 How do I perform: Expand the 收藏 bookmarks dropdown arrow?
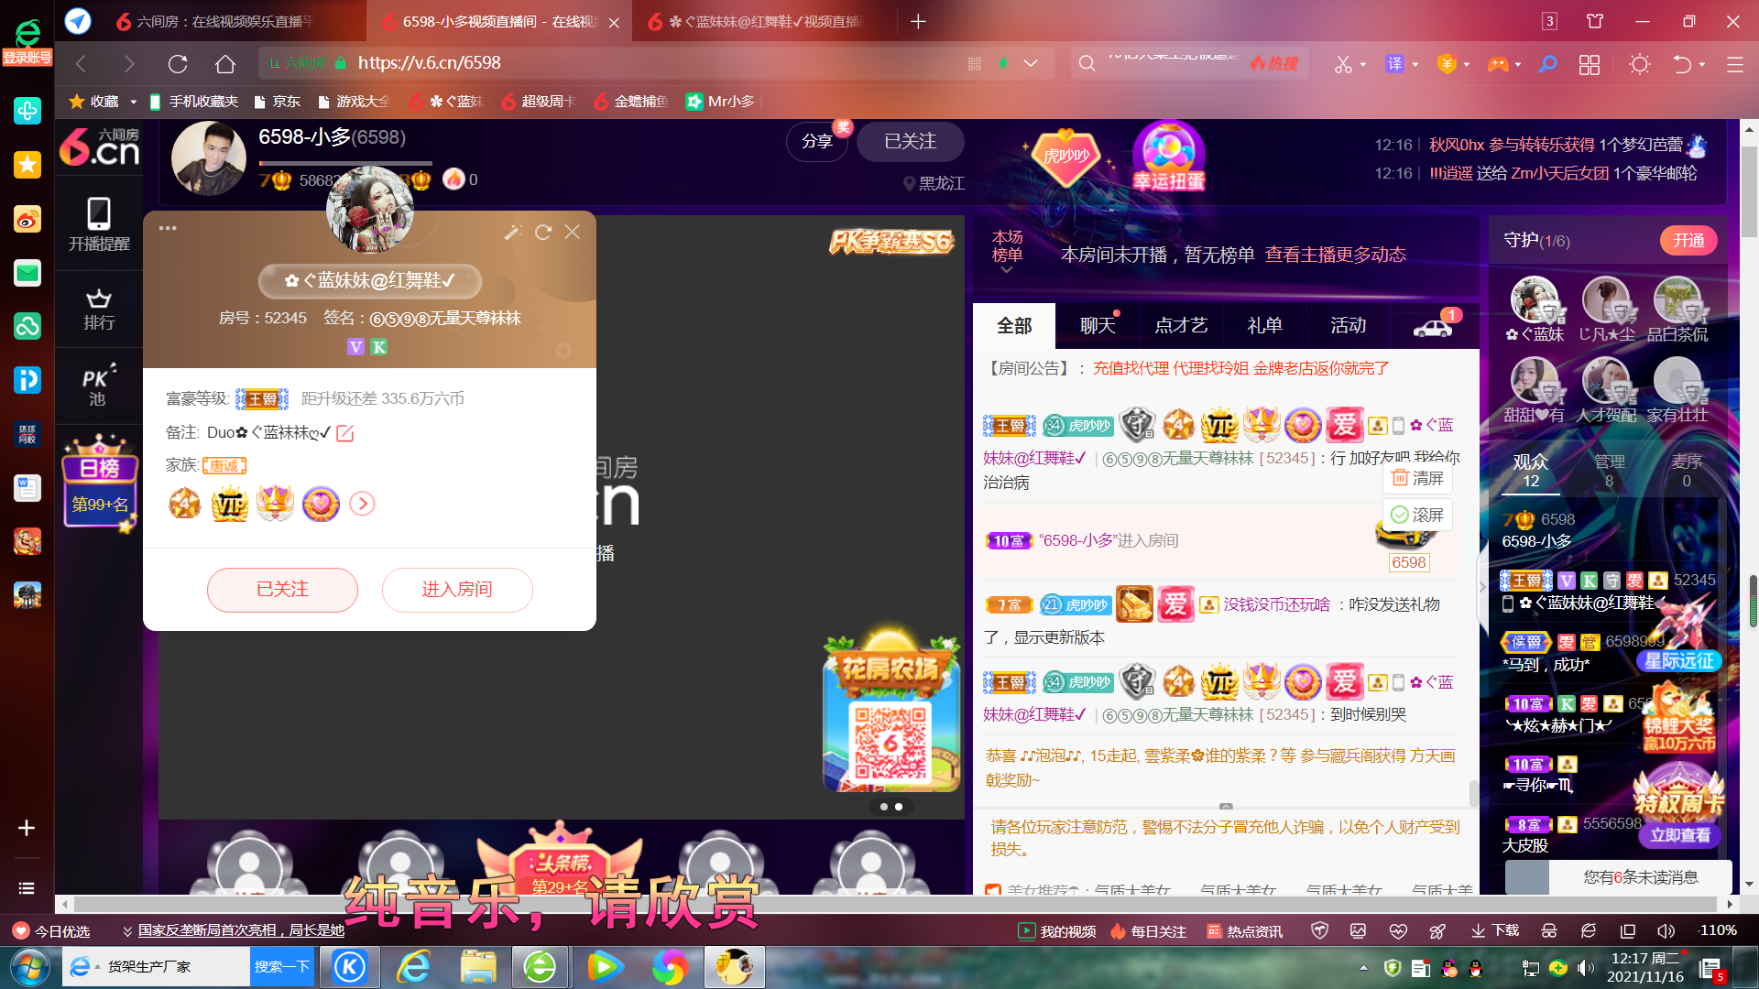click(133, 102)
